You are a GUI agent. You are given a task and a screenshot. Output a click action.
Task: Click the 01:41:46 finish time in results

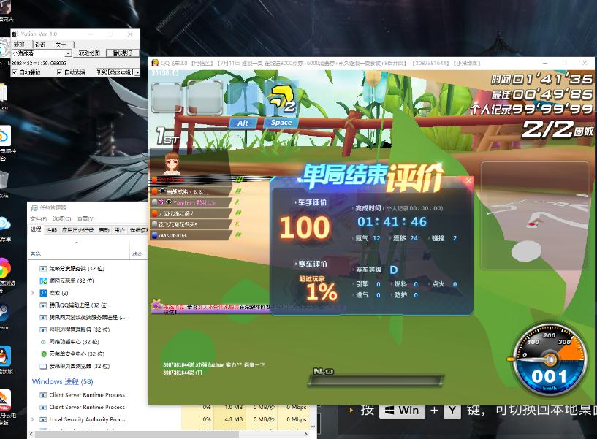click(392, 221)
